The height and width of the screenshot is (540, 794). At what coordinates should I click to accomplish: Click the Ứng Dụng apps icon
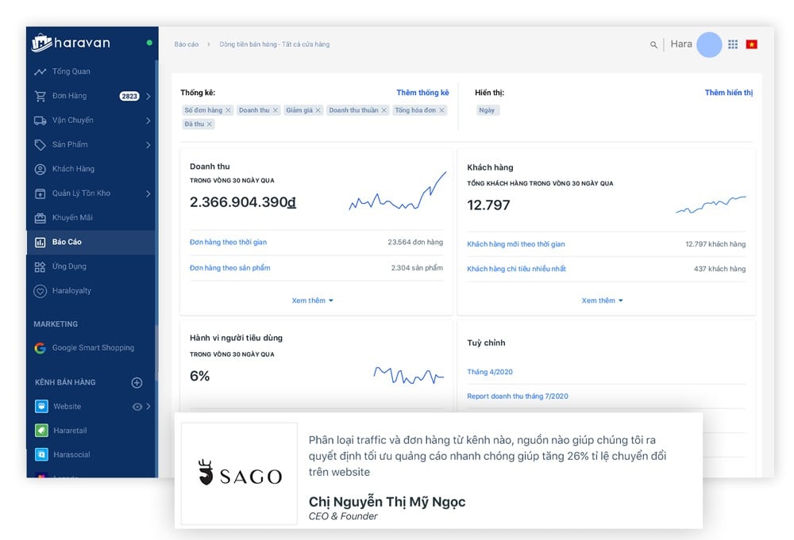click(x=40, y=266)
